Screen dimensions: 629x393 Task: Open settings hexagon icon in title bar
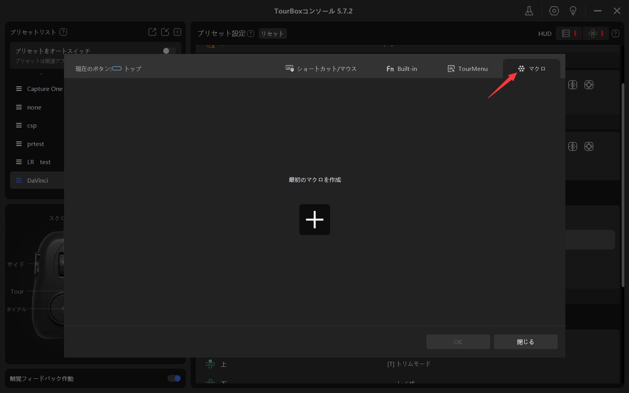click(x=554, y=11)
